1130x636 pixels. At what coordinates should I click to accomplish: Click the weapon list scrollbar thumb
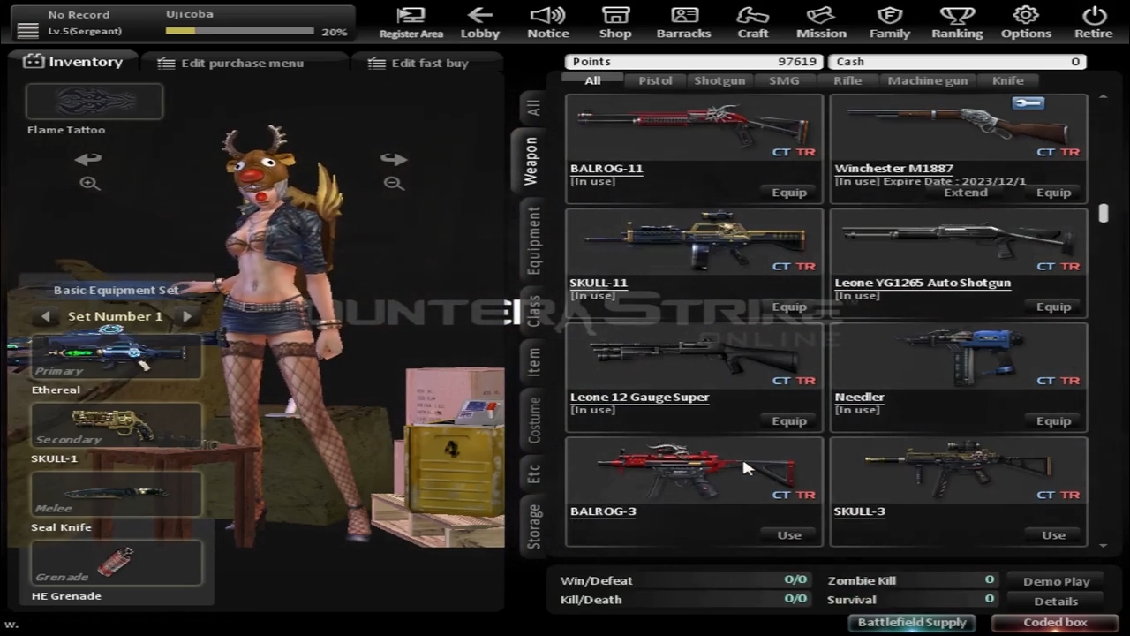[1104, 214]
